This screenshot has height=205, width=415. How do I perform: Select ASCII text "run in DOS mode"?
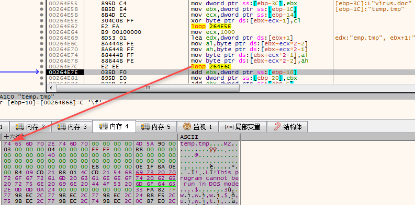[211, 184]
